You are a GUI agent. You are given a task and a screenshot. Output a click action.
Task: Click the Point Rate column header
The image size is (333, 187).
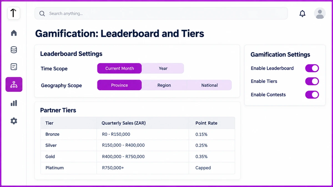212,123
